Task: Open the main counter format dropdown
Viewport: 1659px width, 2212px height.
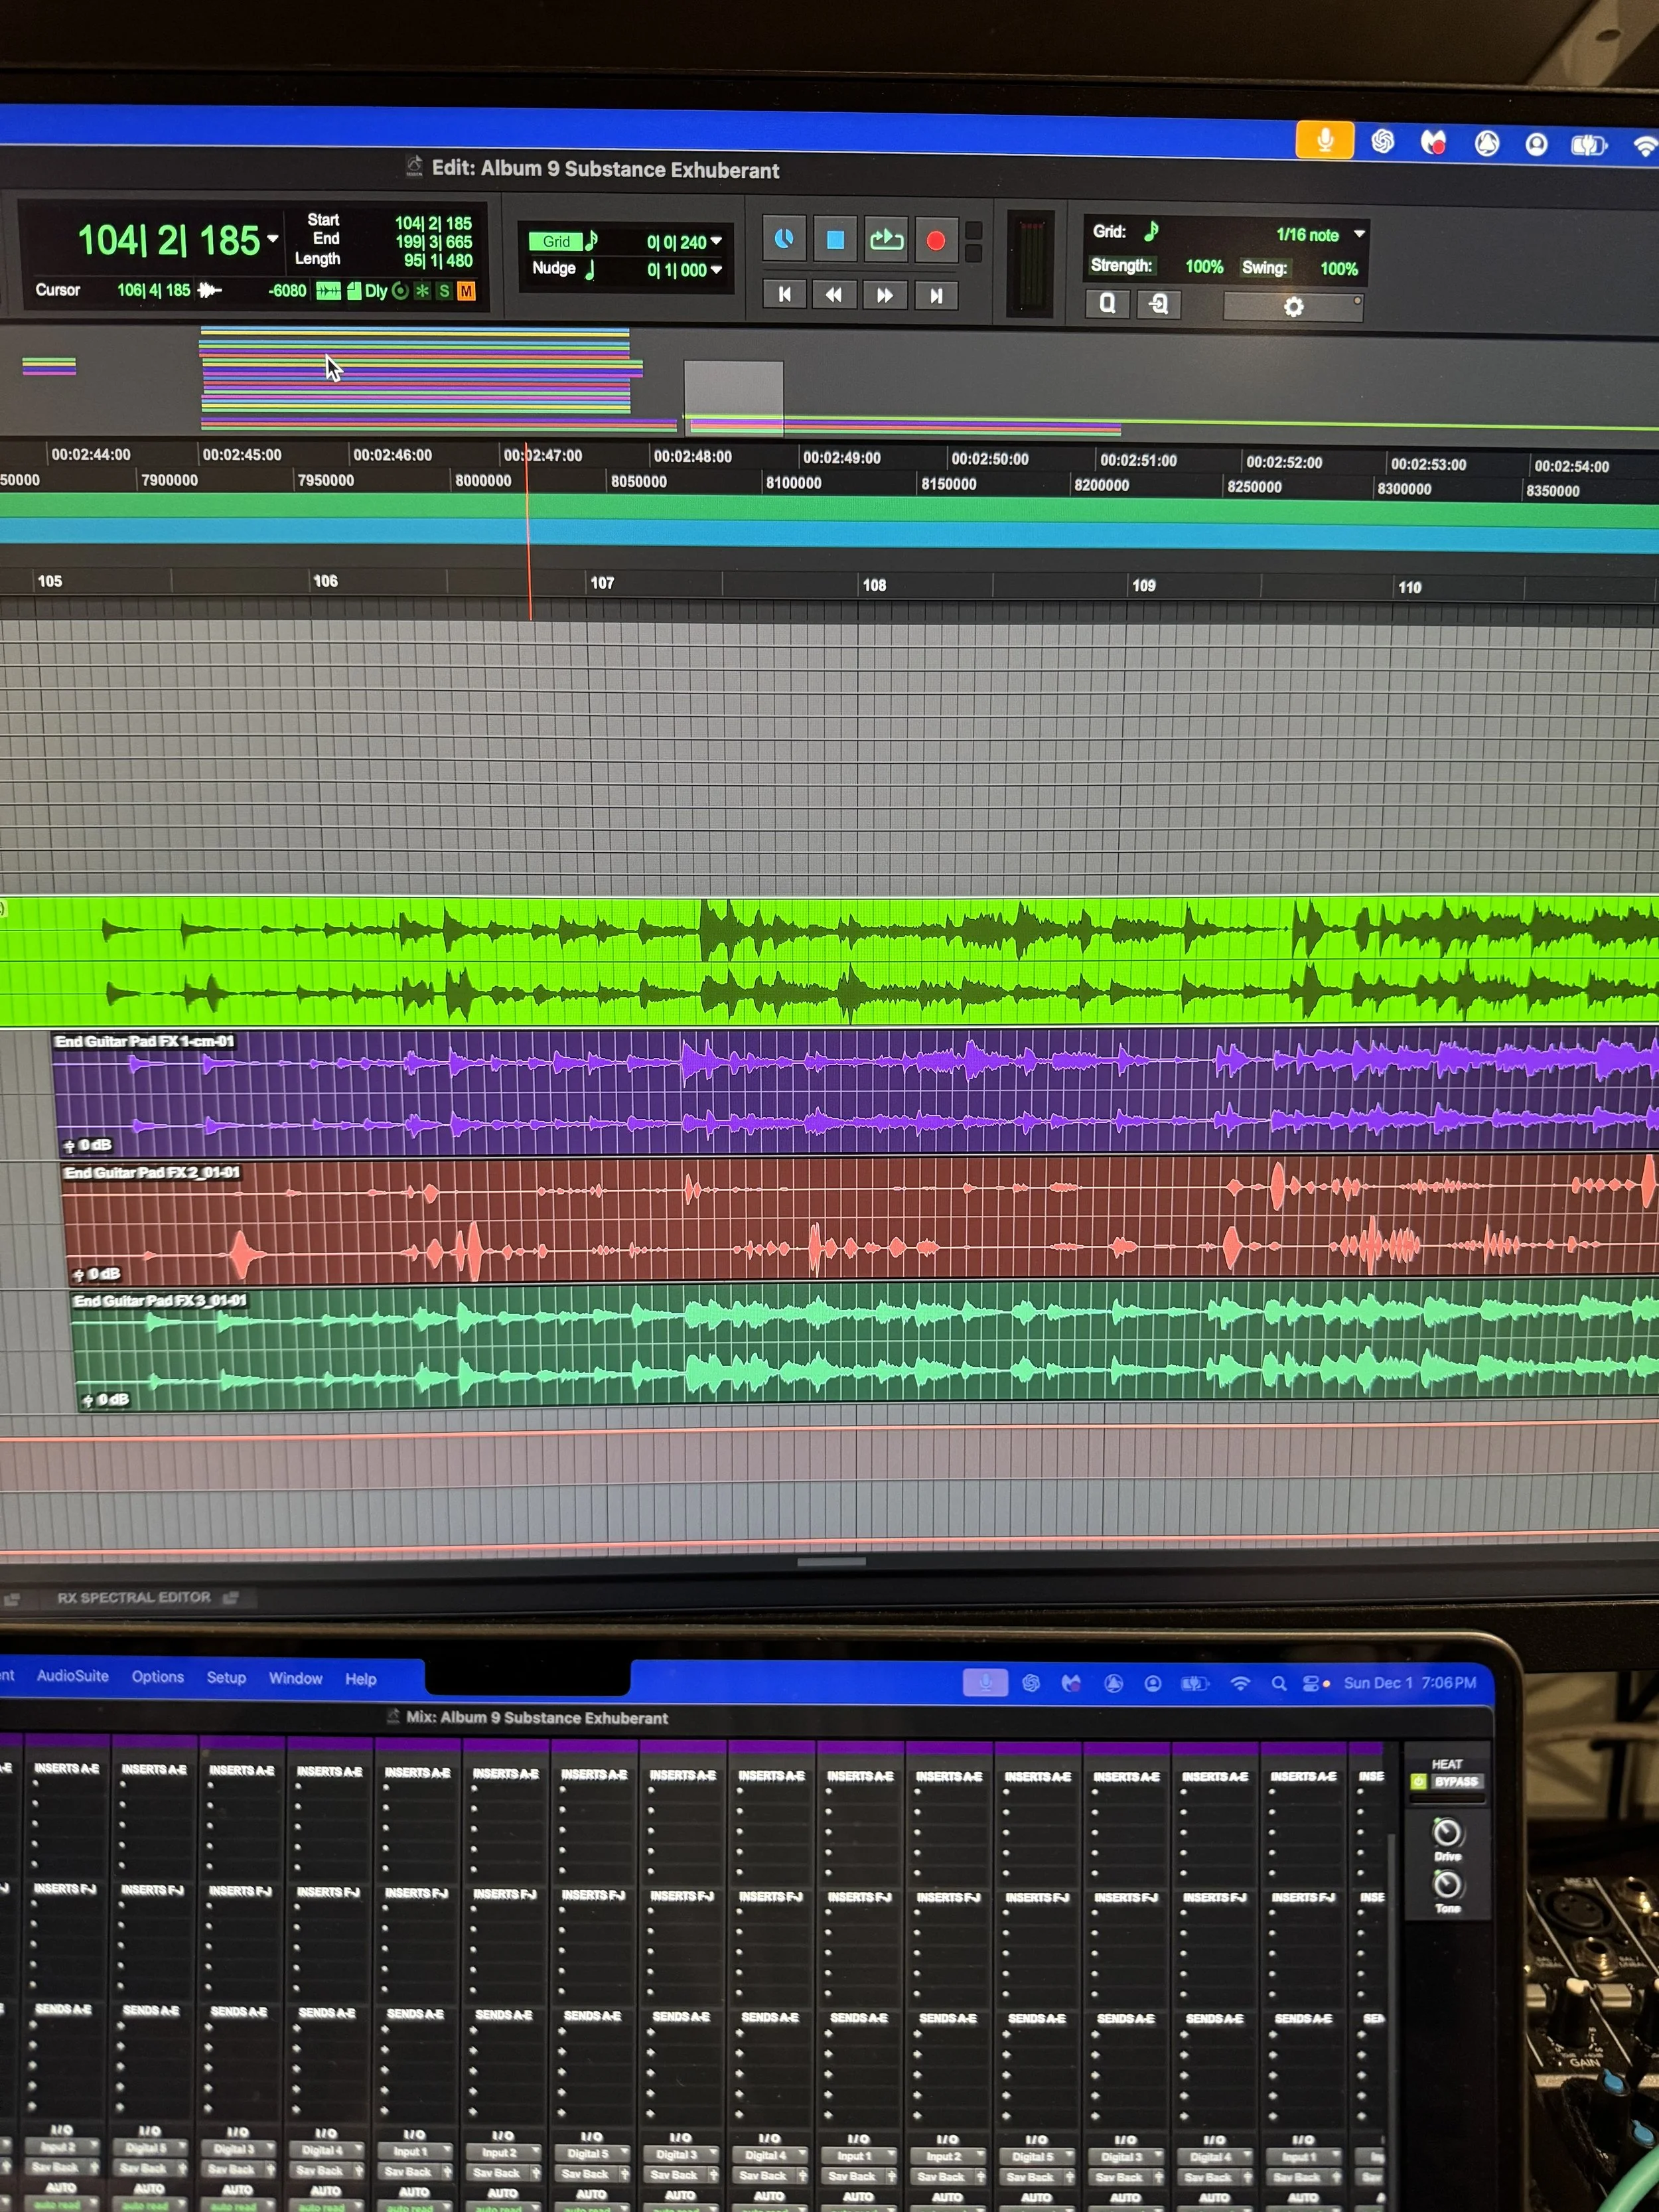Action: (273, 239)
